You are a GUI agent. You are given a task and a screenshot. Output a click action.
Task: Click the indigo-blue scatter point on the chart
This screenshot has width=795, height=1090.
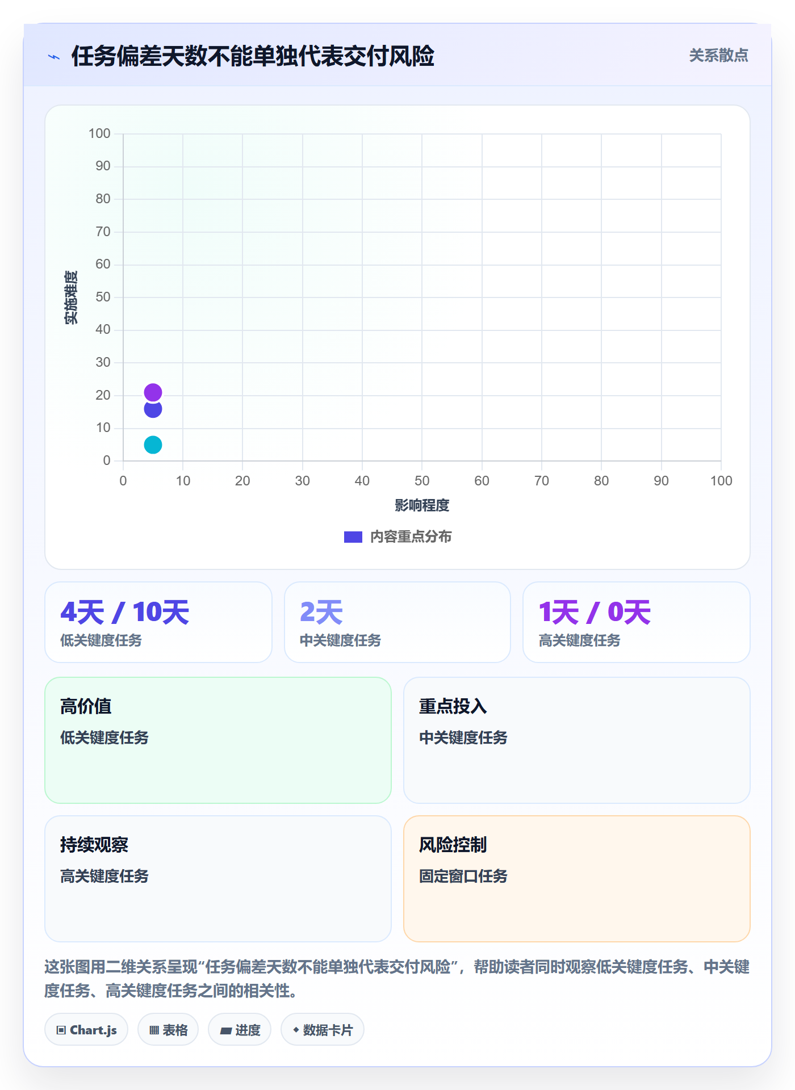coord(153,410)
